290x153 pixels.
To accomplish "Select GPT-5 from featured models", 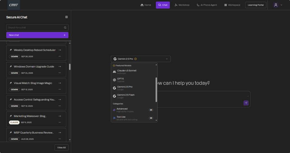I will pos(120,80).
